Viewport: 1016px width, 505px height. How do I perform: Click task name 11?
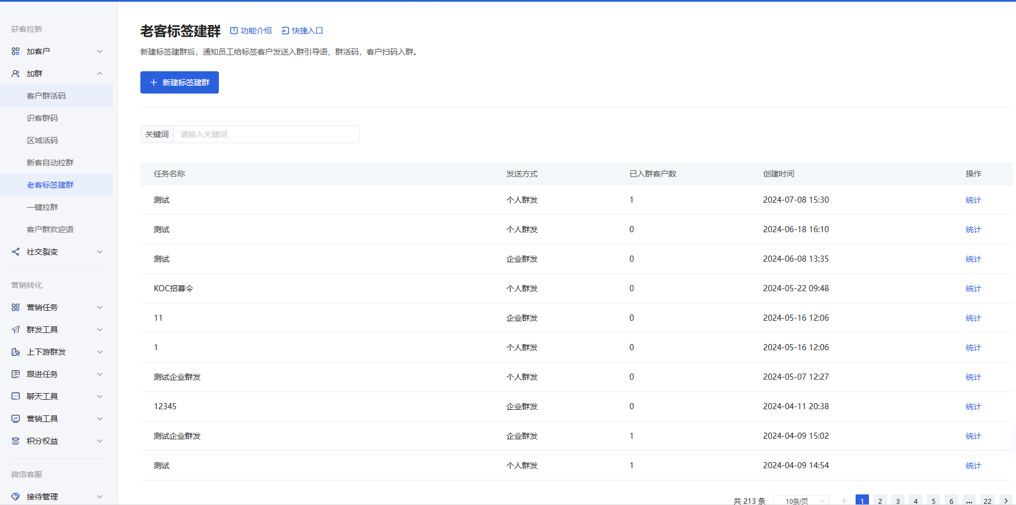(x=158, y=318)
